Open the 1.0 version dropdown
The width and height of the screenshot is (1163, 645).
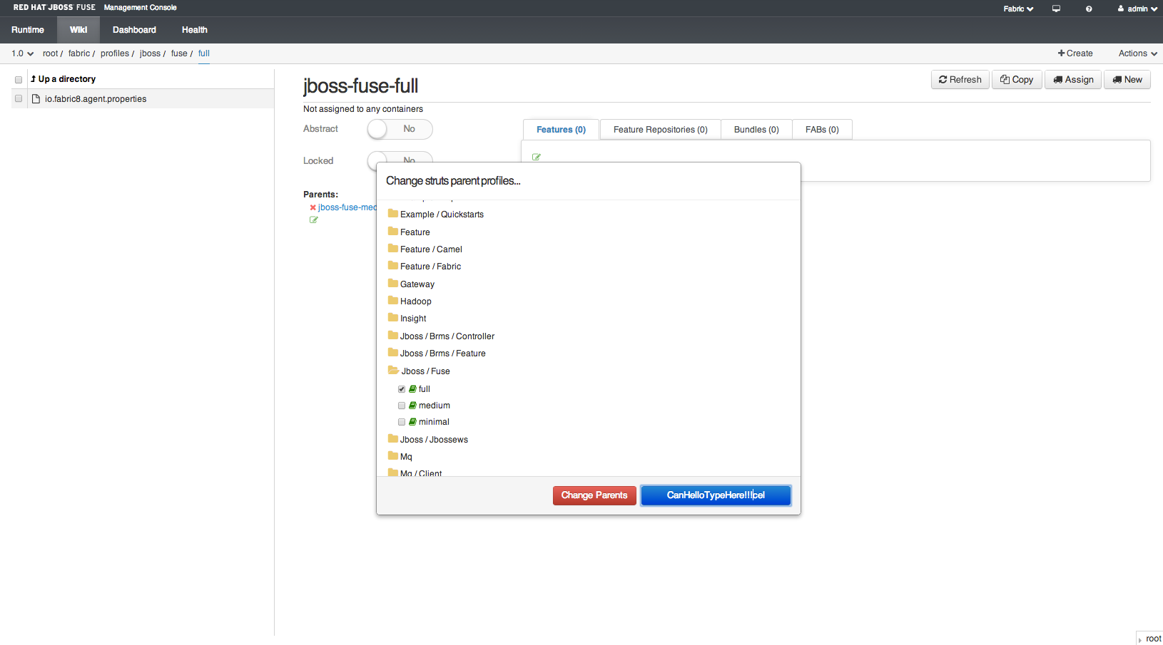pyautogui.click(x=22, y=53)
